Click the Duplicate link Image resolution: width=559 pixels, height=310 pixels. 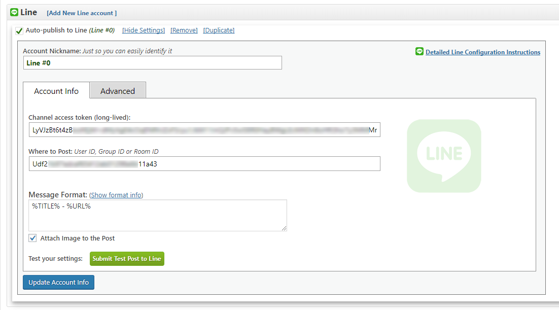pos(219,30)
